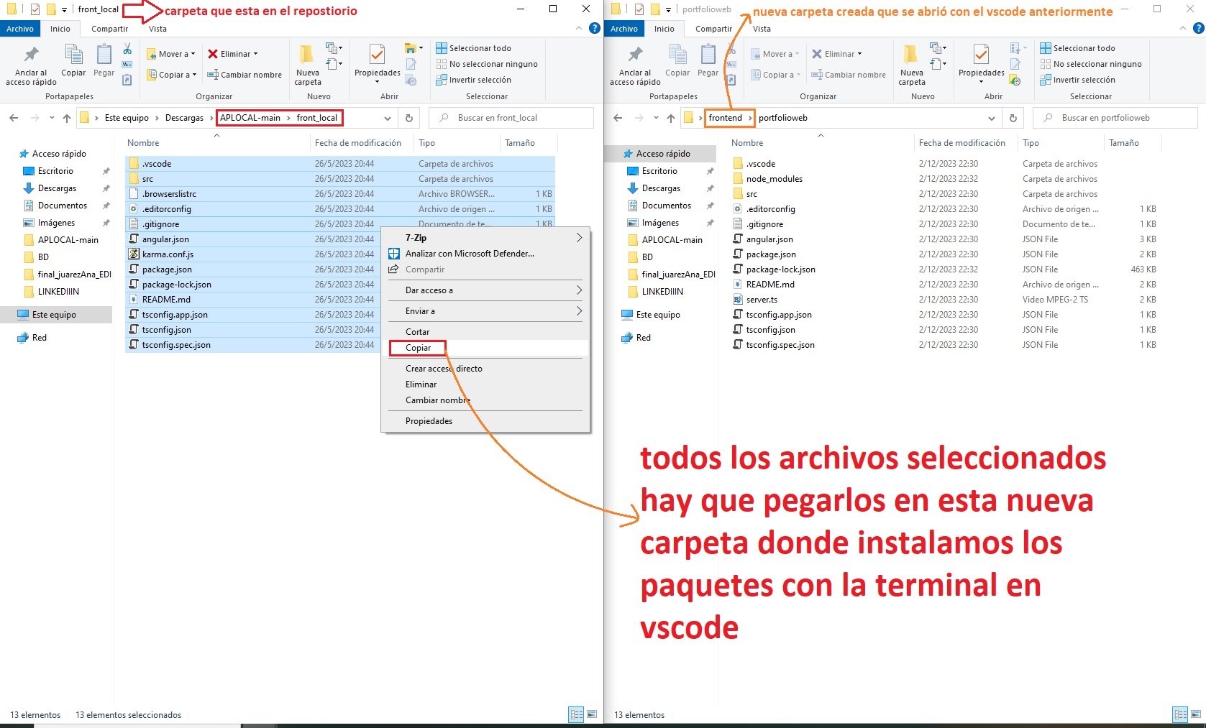
Task: Click scissors Cortar icon in front_local ribbon
Action: (127, 49)
